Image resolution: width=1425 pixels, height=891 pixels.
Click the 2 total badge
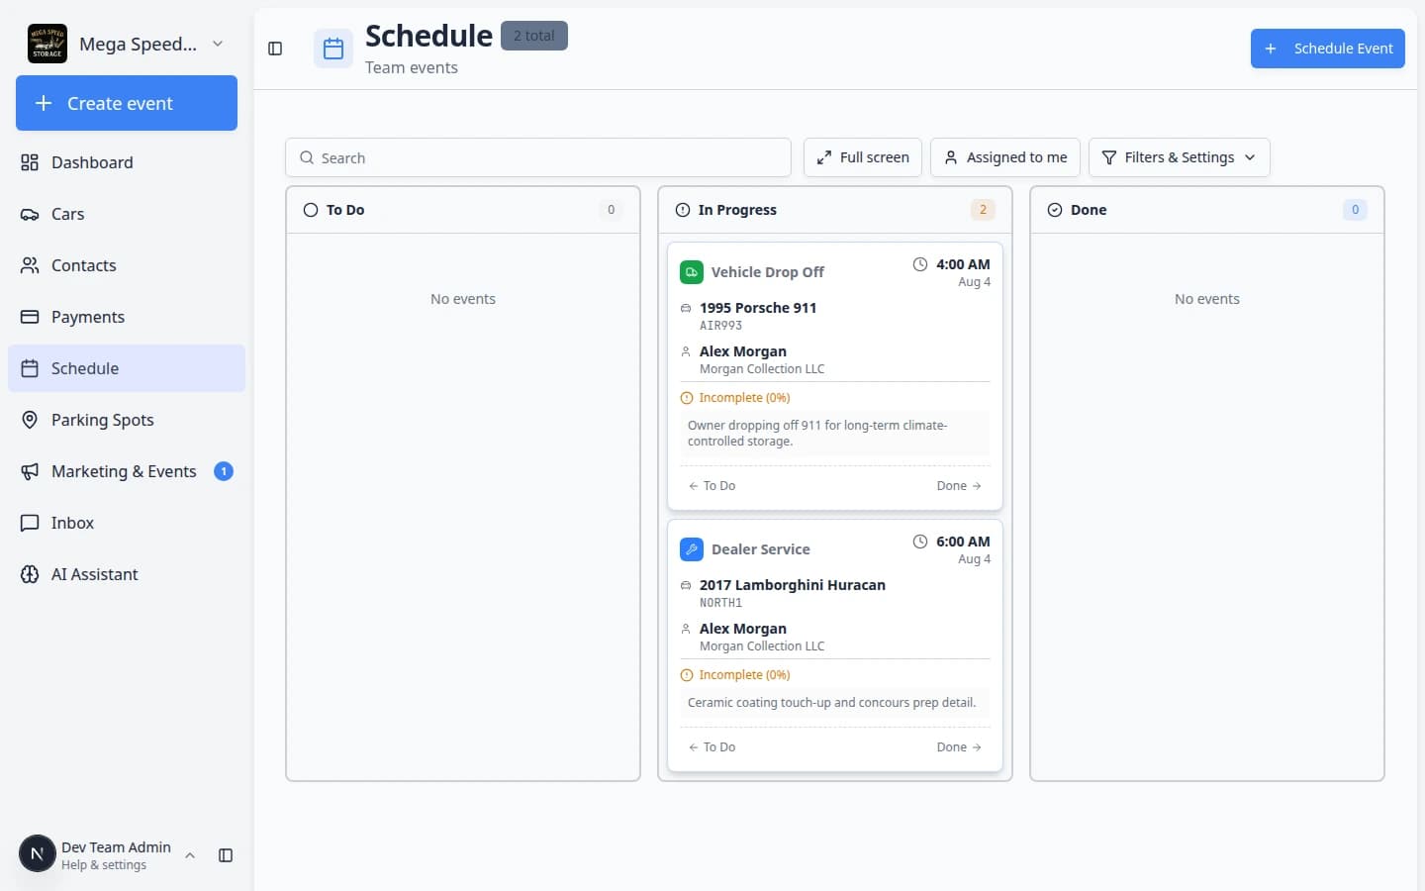coord(534,36)
